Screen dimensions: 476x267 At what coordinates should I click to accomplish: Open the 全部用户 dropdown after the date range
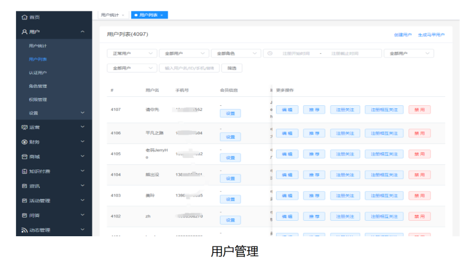(x=409, y=53)
